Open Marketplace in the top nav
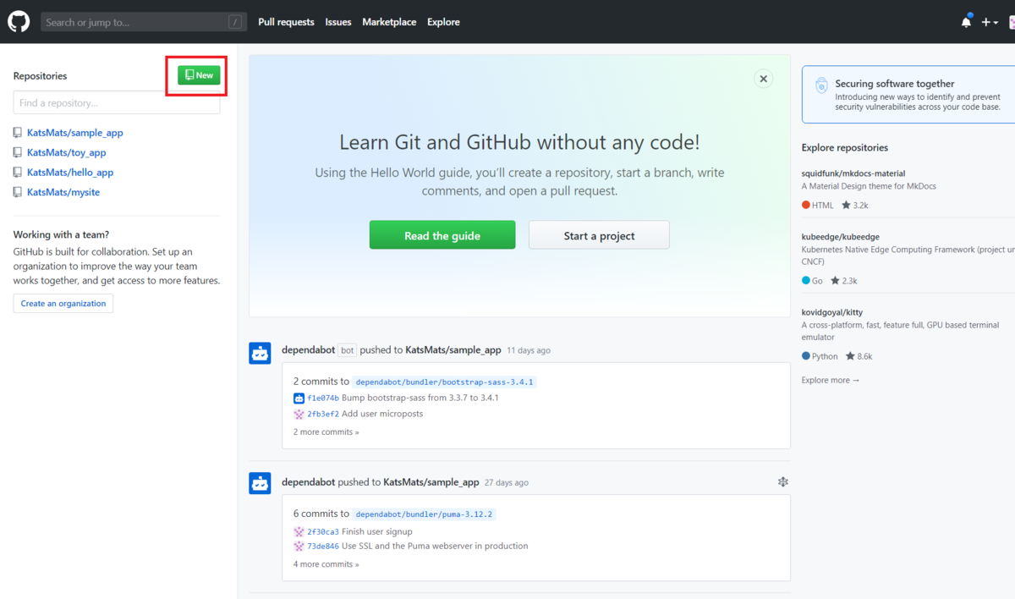1015x599 pixels. pos(389,22)
